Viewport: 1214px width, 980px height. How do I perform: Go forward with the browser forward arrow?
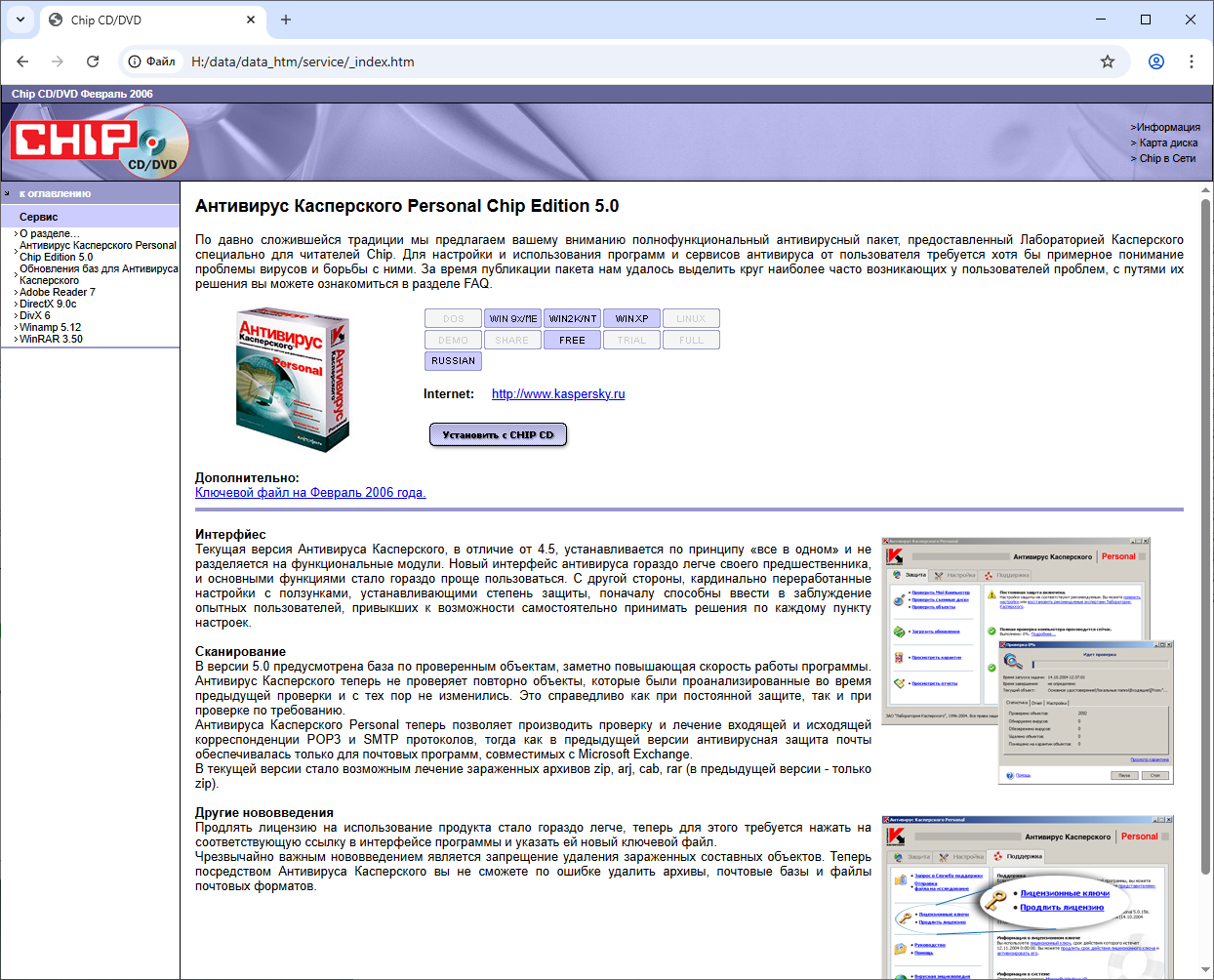pyautogui.click(x=58, y=61)
